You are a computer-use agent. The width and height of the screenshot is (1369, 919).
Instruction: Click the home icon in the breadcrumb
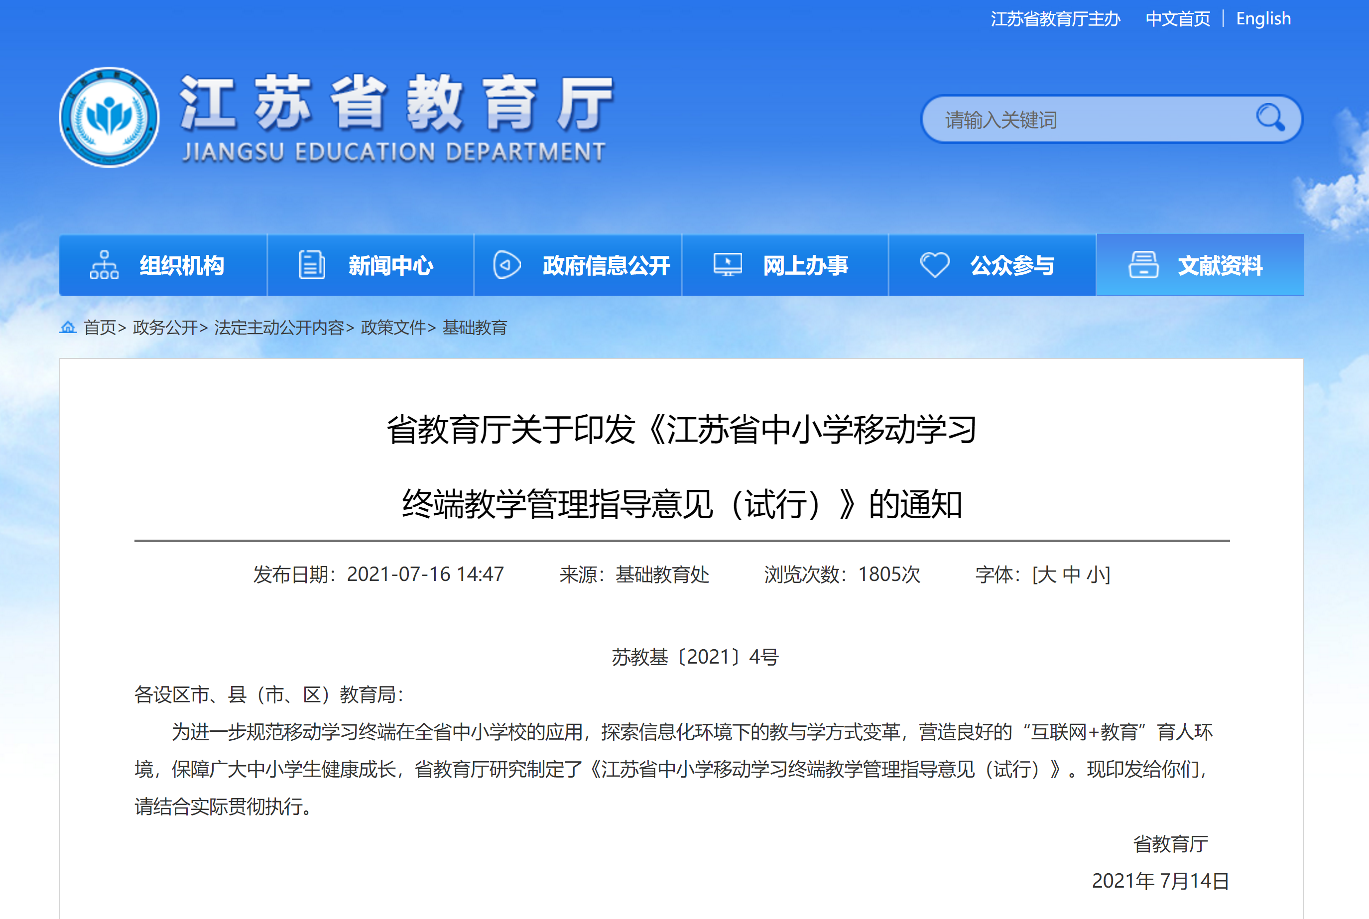point(69,328)
